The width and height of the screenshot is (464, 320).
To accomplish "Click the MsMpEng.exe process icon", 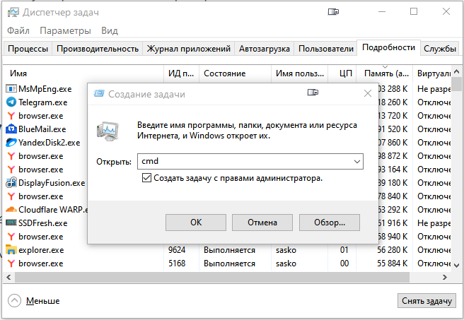I will [11, 88].
